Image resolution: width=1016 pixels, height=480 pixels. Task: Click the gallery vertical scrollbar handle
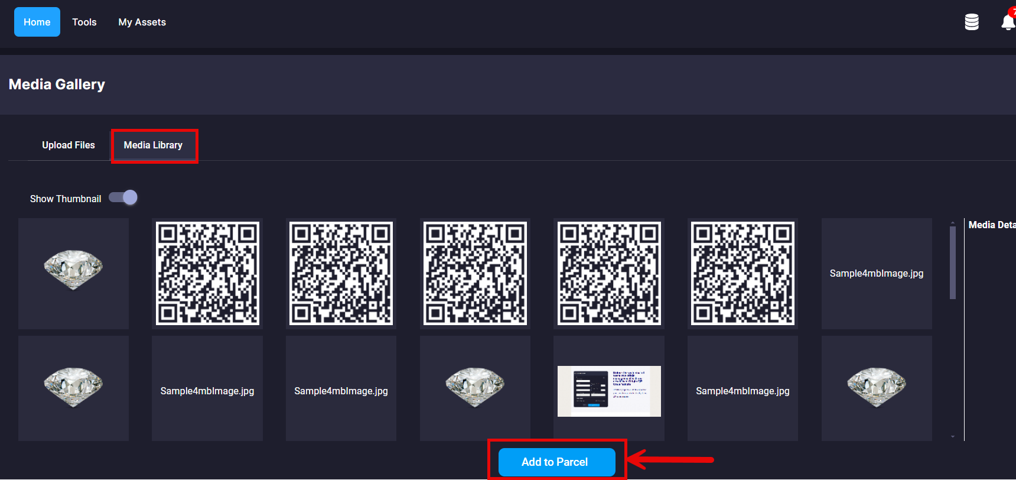[x=953, y=262]
